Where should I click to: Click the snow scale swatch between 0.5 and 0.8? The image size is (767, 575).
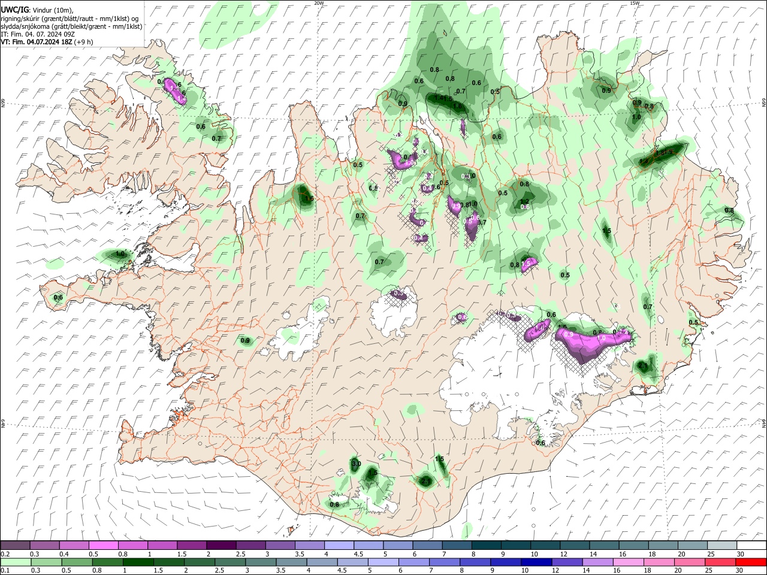click(x=104, y=545)
